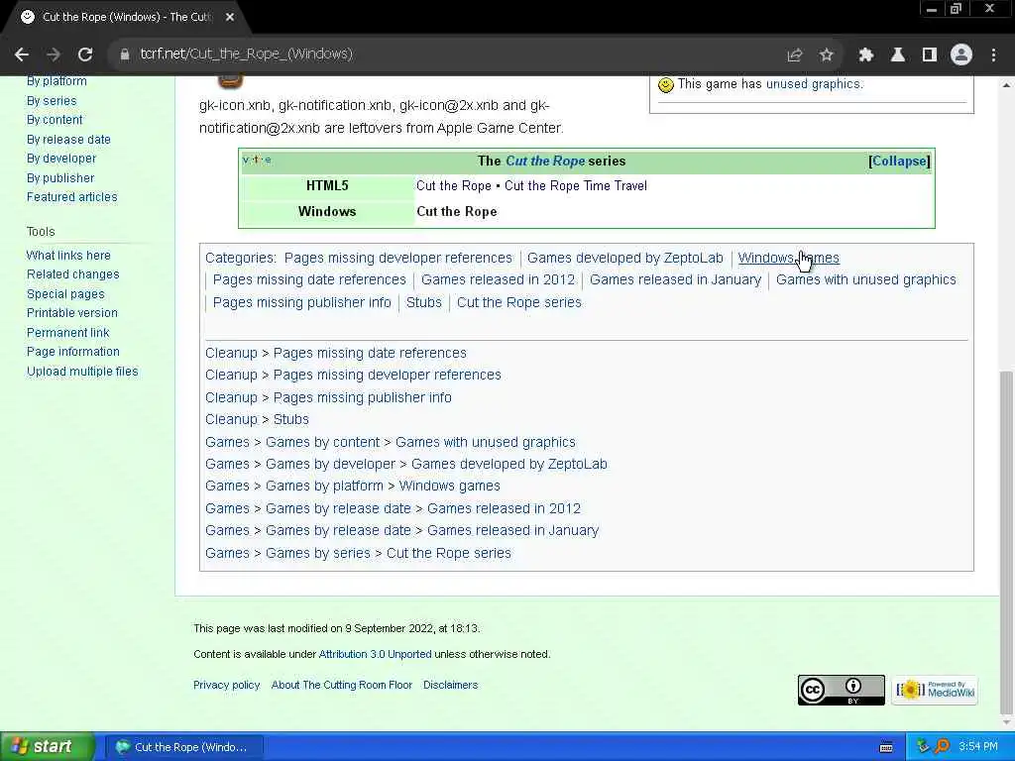
Task: Click the taskbar clock 3:54 PM
Action: pyautogui.click(x=977, y=747)
